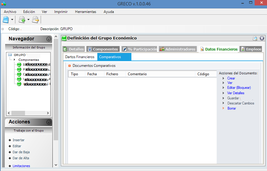Click the Ver document action

pos(230,83)
